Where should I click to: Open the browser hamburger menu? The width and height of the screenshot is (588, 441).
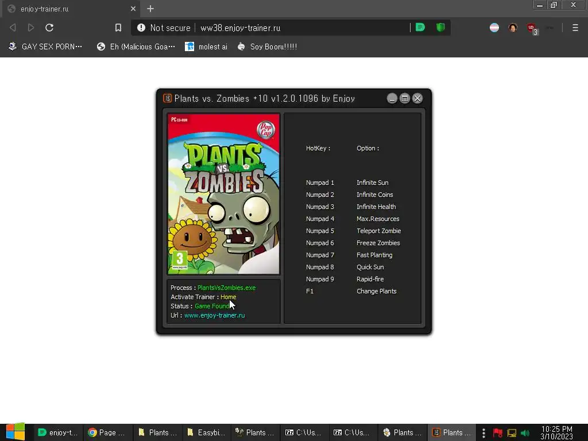tap(575, 28)
